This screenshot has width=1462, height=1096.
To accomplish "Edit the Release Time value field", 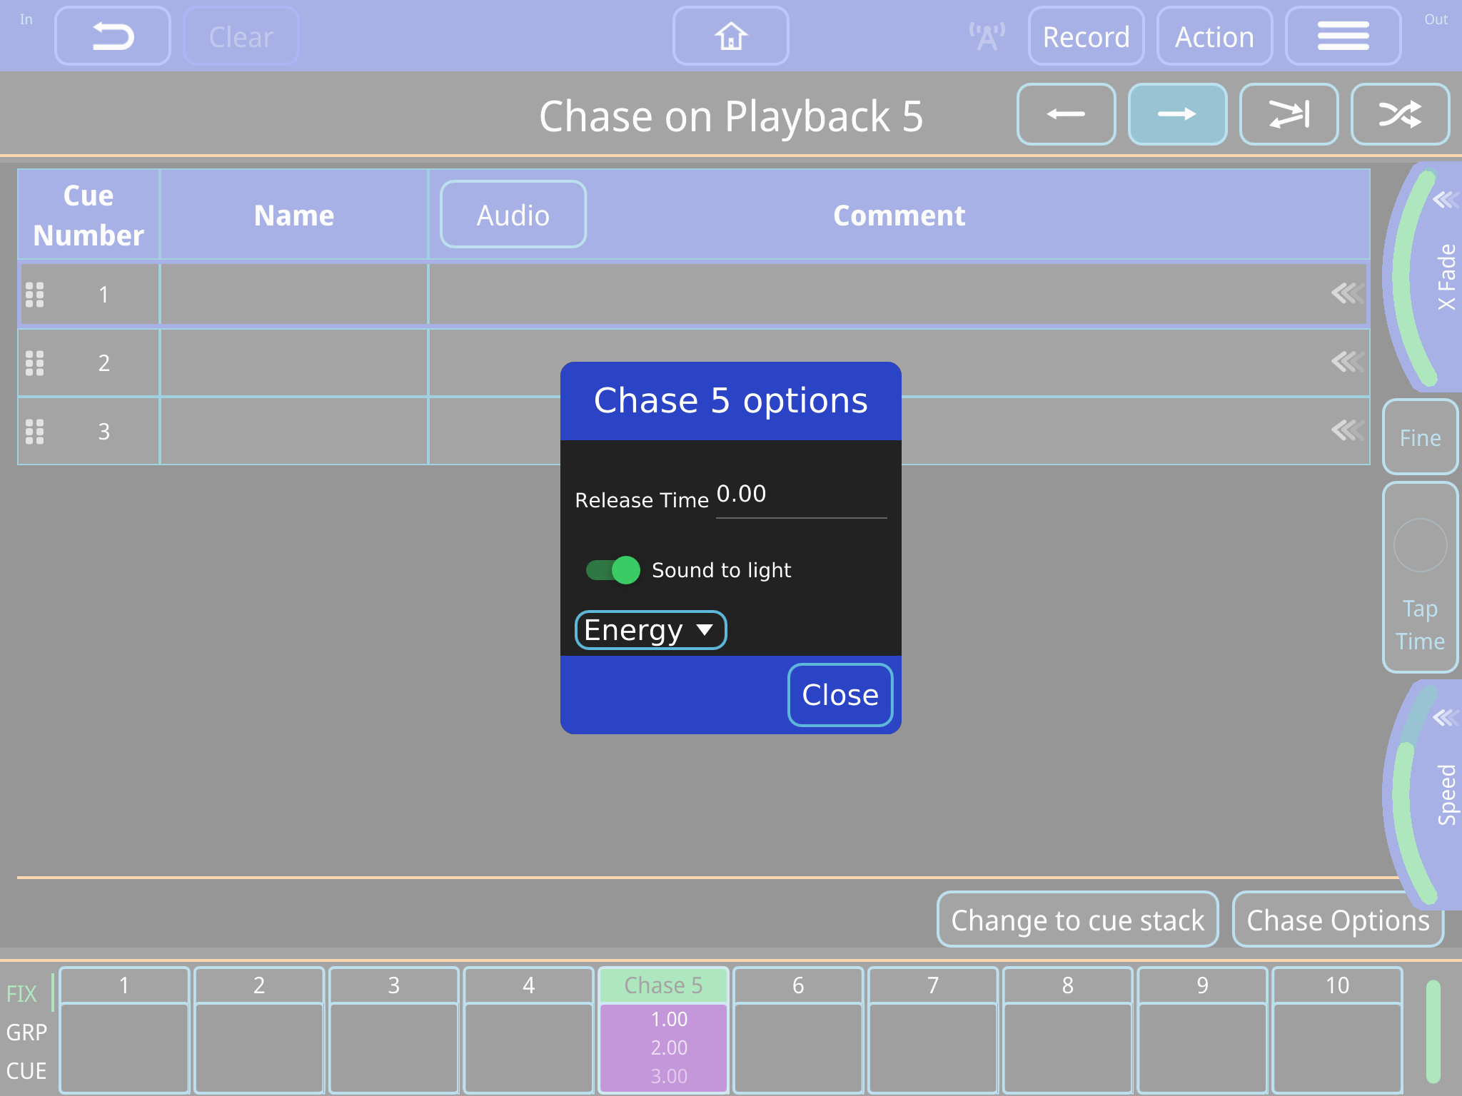I will click(x=800, y=494).
